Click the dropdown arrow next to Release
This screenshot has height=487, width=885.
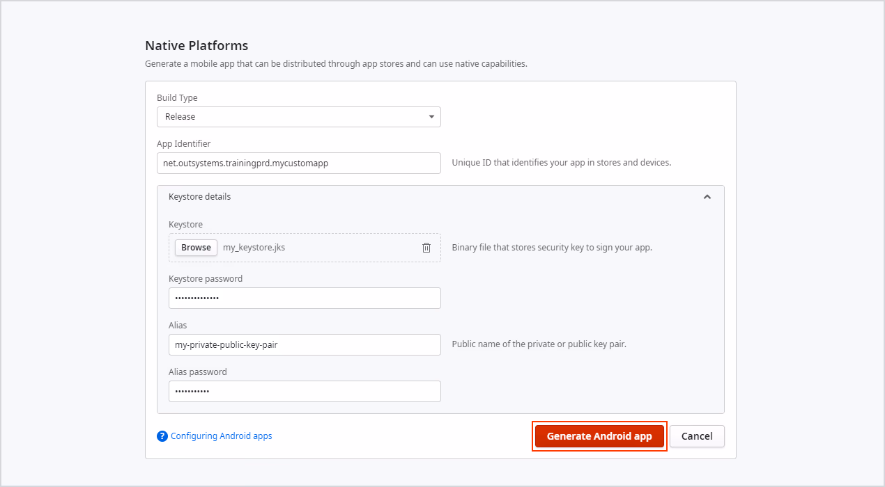coord(431,116)
